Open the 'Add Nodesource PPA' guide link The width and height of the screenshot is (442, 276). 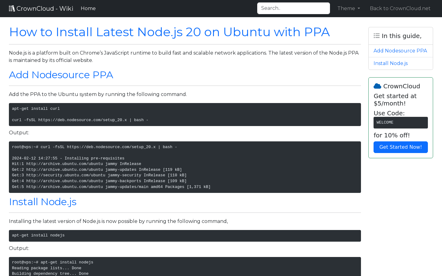tap(400, 51)
